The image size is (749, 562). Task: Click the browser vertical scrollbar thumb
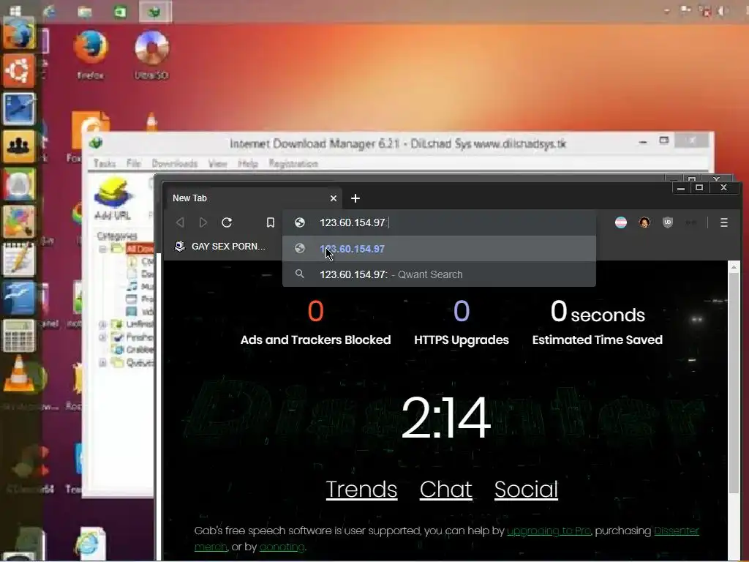(x=734, y=383)
